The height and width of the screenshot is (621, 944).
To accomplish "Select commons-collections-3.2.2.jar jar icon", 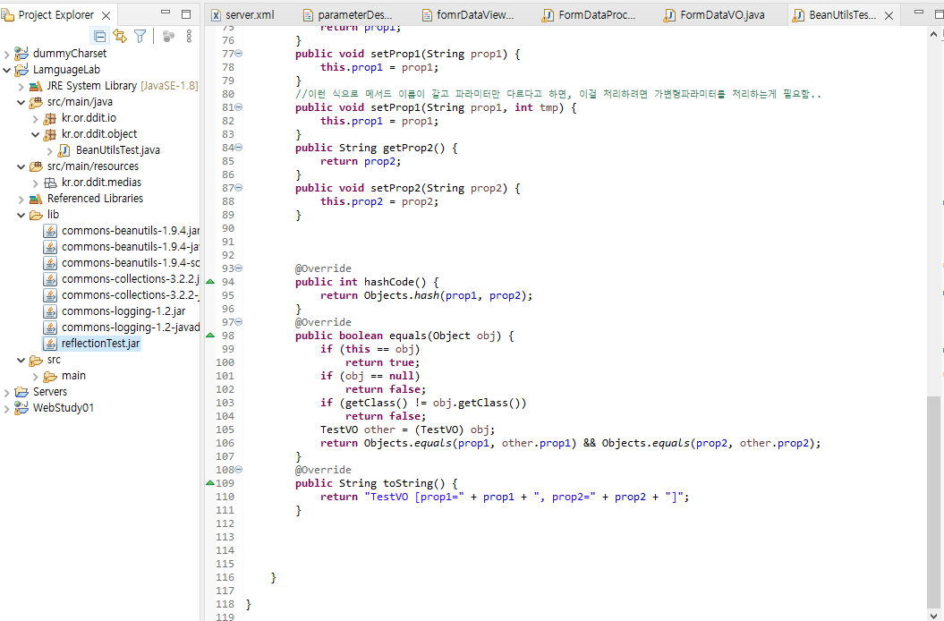I will (x=51, y=279).
